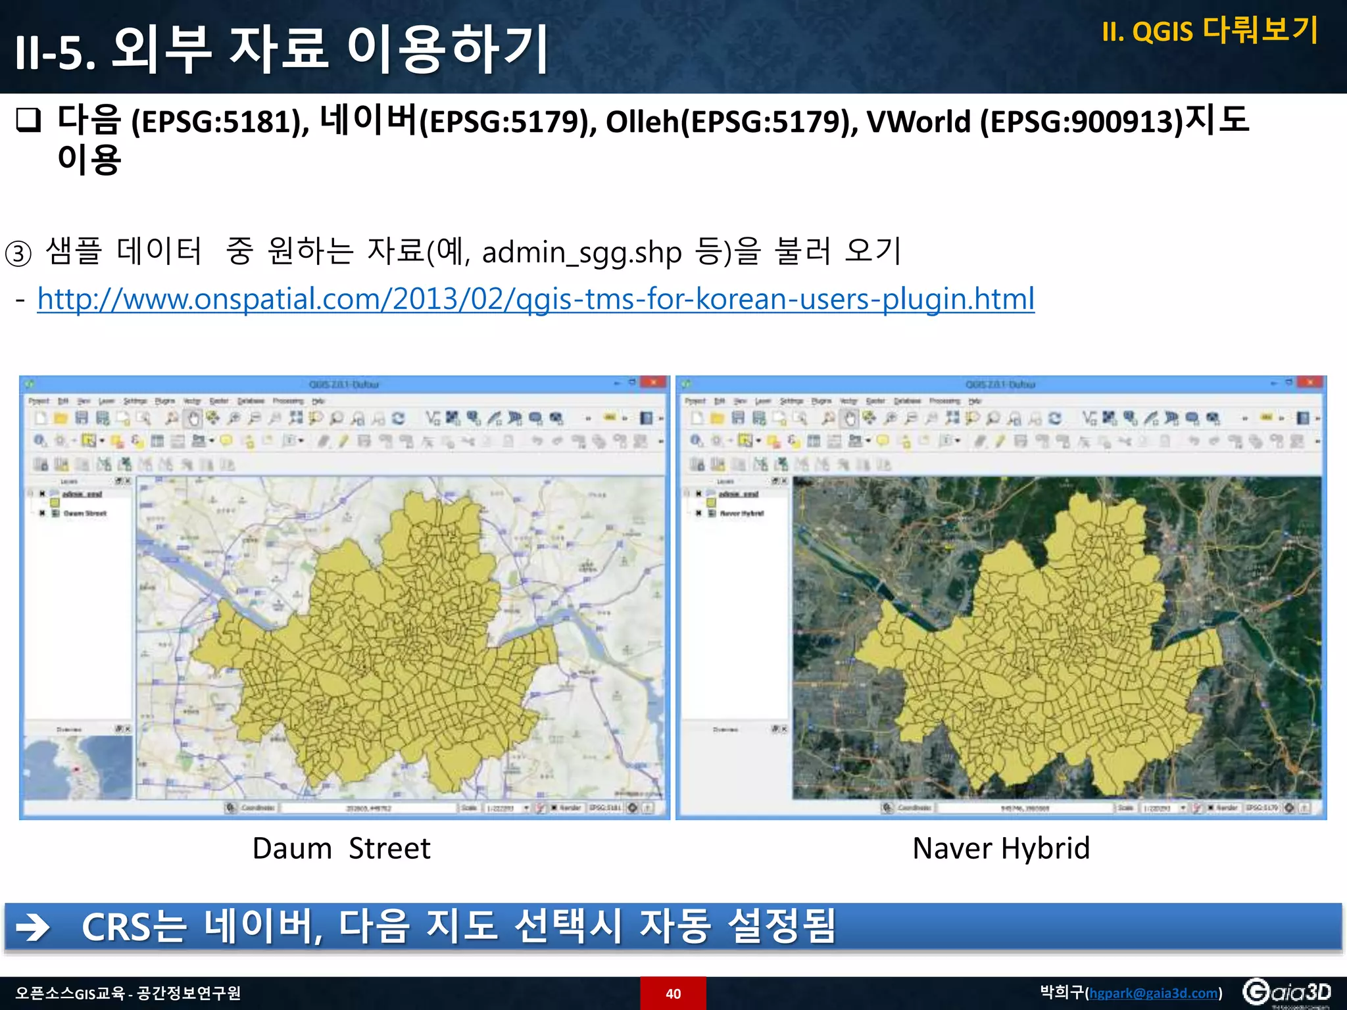This screenshot has height=1010, width=1347.
Task: Click Zoom In magnifier in Daum Street window
Action: (x=233, y=418)
